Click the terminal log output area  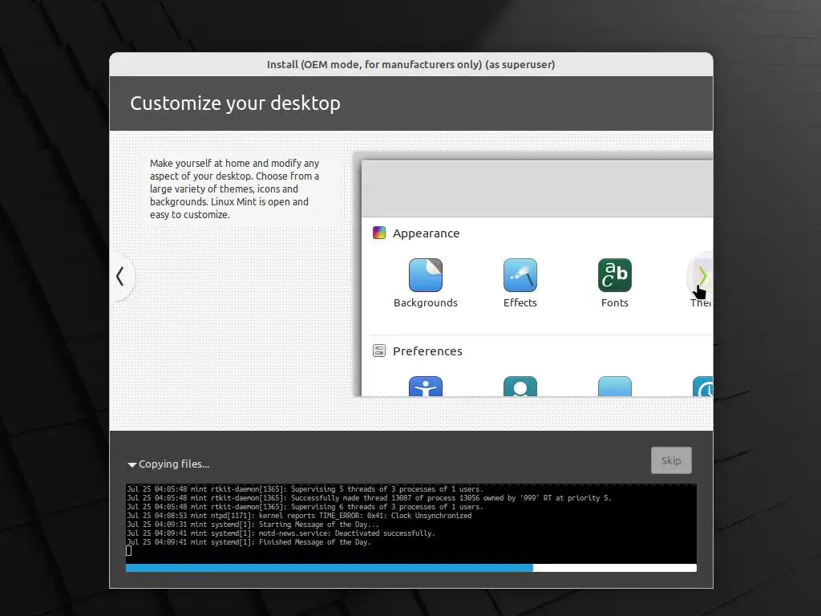coord(411,523)
